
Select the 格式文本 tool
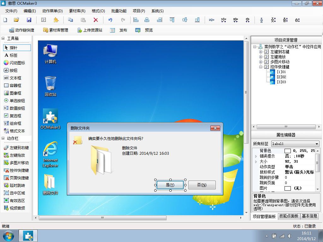15,131
